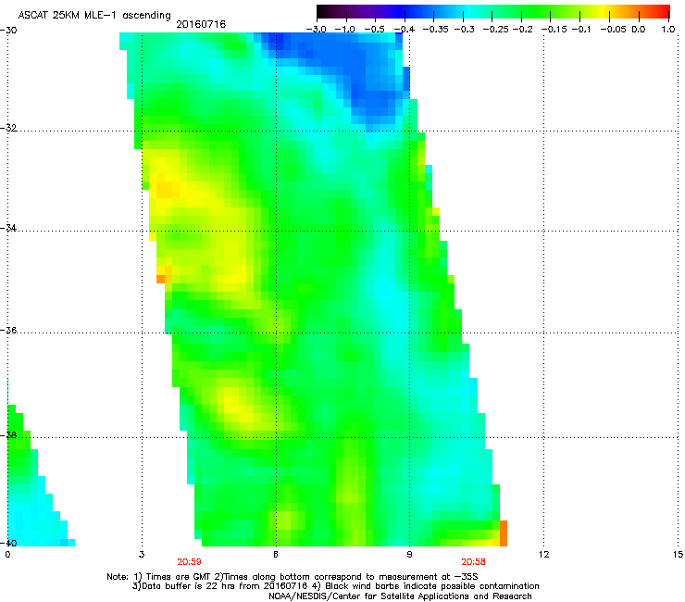The image size is (685, 602).
Task: Click the red time stamp 20:58
Action: click(474, 562)
